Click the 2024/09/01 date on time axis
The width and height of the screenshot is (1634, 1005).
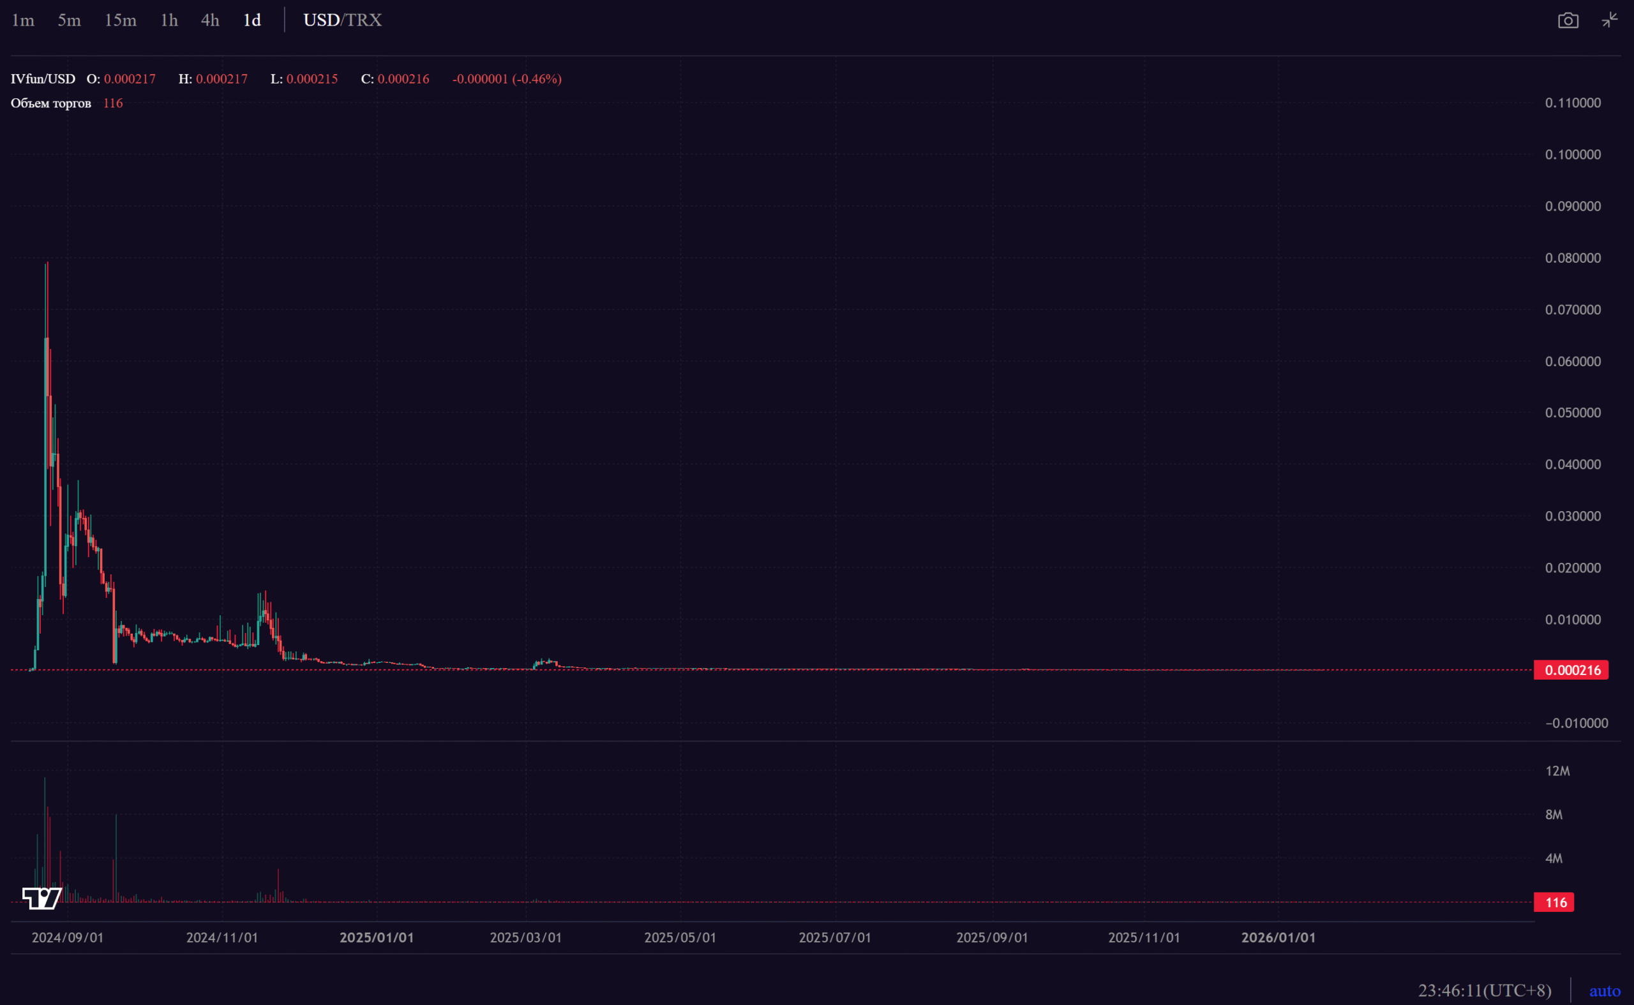pyautogui.click(x=68, y=937)
